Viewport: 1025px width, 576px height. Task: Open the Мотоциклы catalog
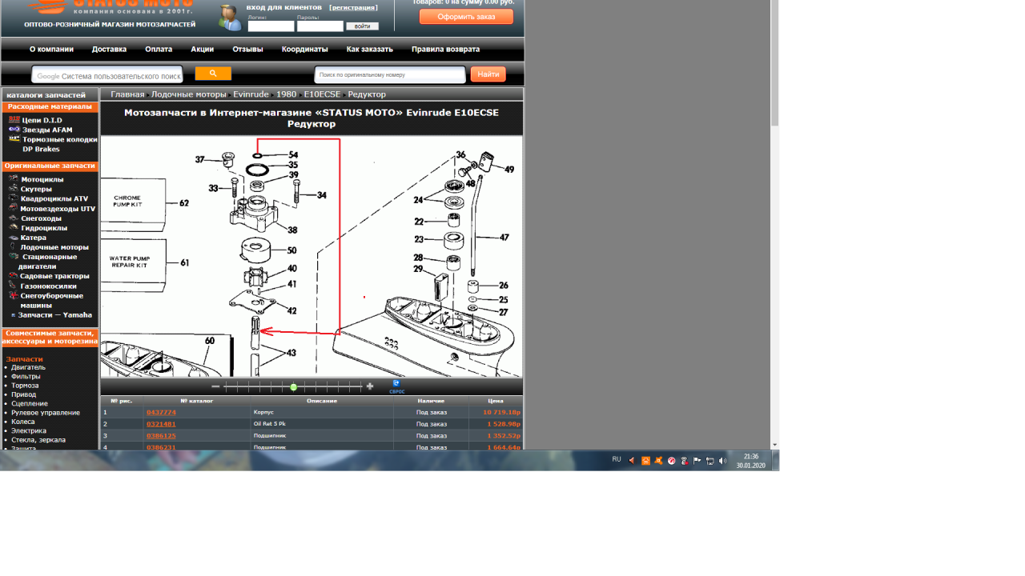pyautogui.click(x=42, y=179)
